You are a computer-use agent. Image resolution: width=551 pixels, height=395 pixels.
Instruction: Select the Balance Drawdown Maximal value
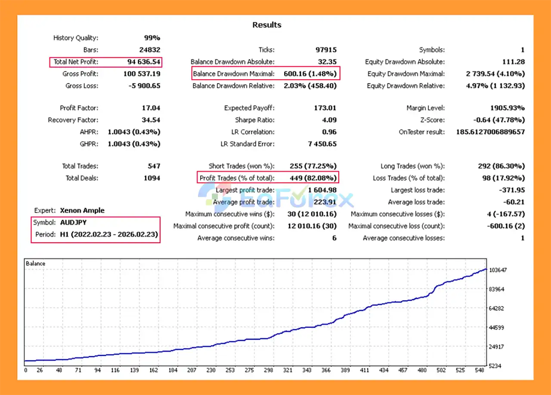coord(310,74)
